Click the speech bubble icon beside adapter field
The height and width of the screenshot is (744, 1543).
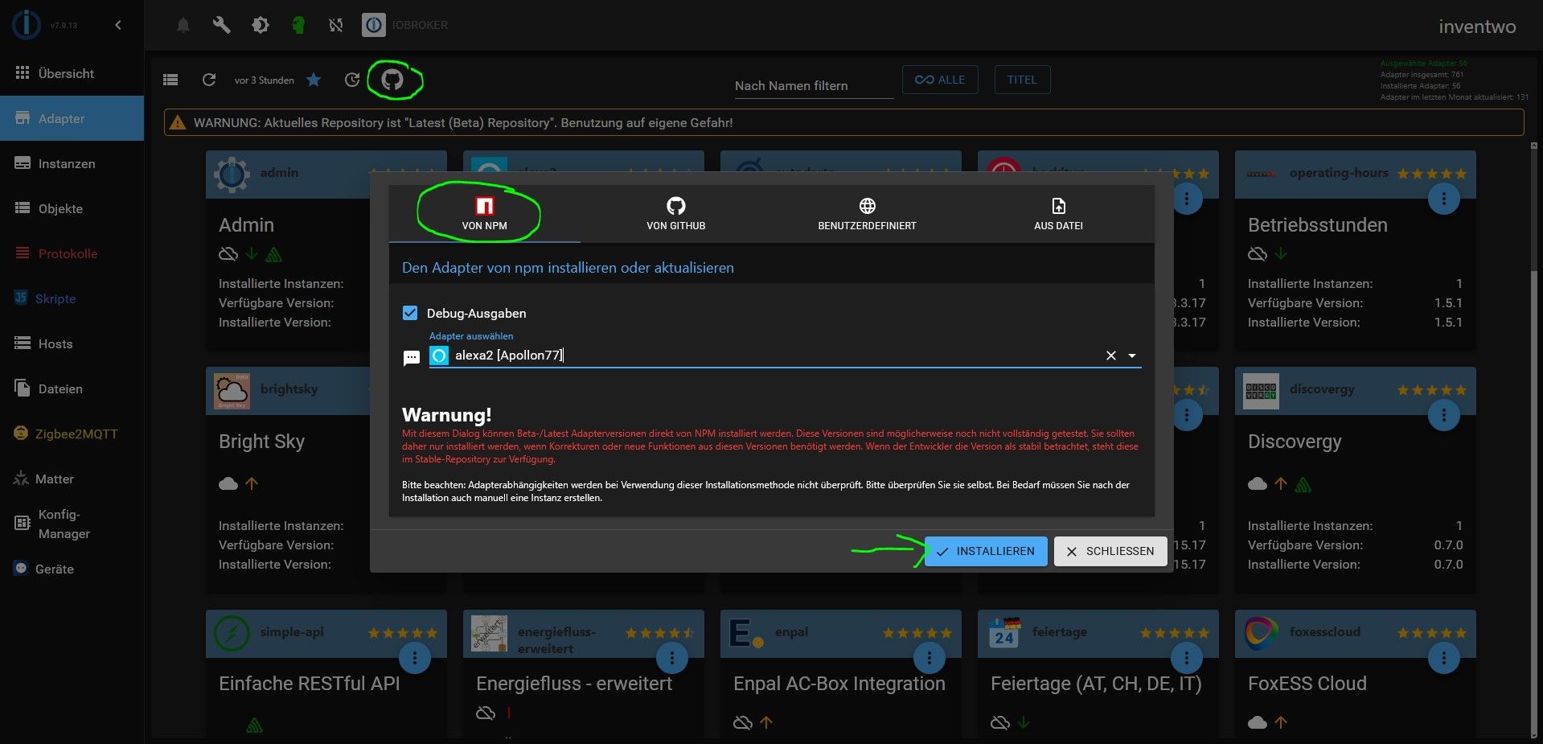point(412,358)
